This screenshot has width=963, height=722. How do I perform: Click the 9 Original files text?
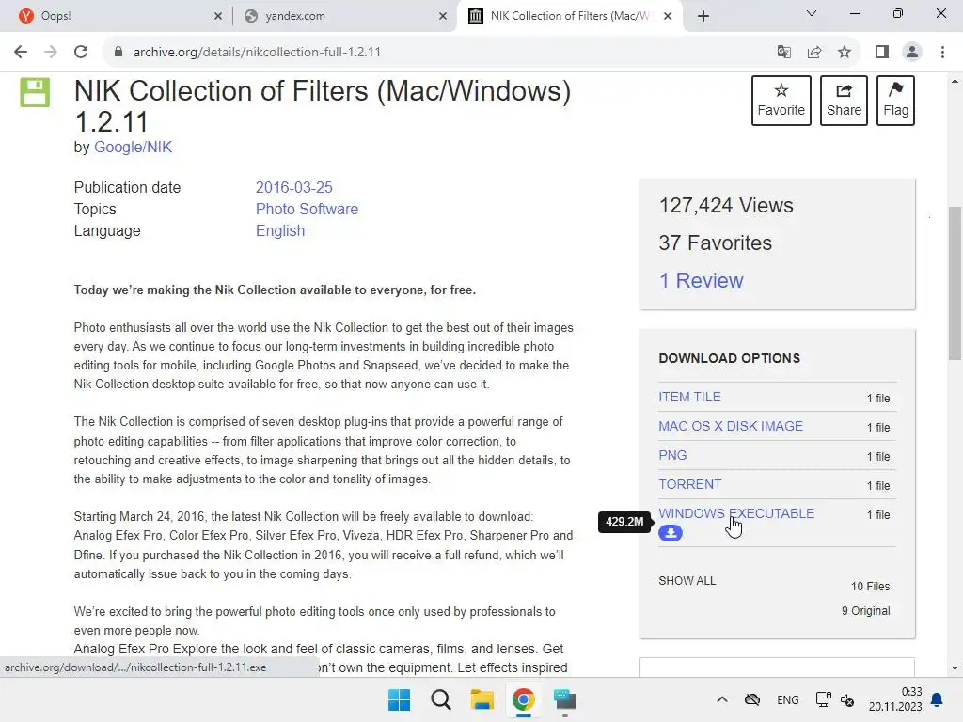tap(865, 611)
